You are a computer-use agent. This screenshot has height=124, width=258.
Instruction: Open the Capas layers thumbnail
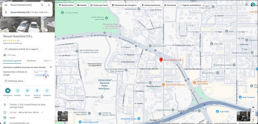tap(63, 116)
